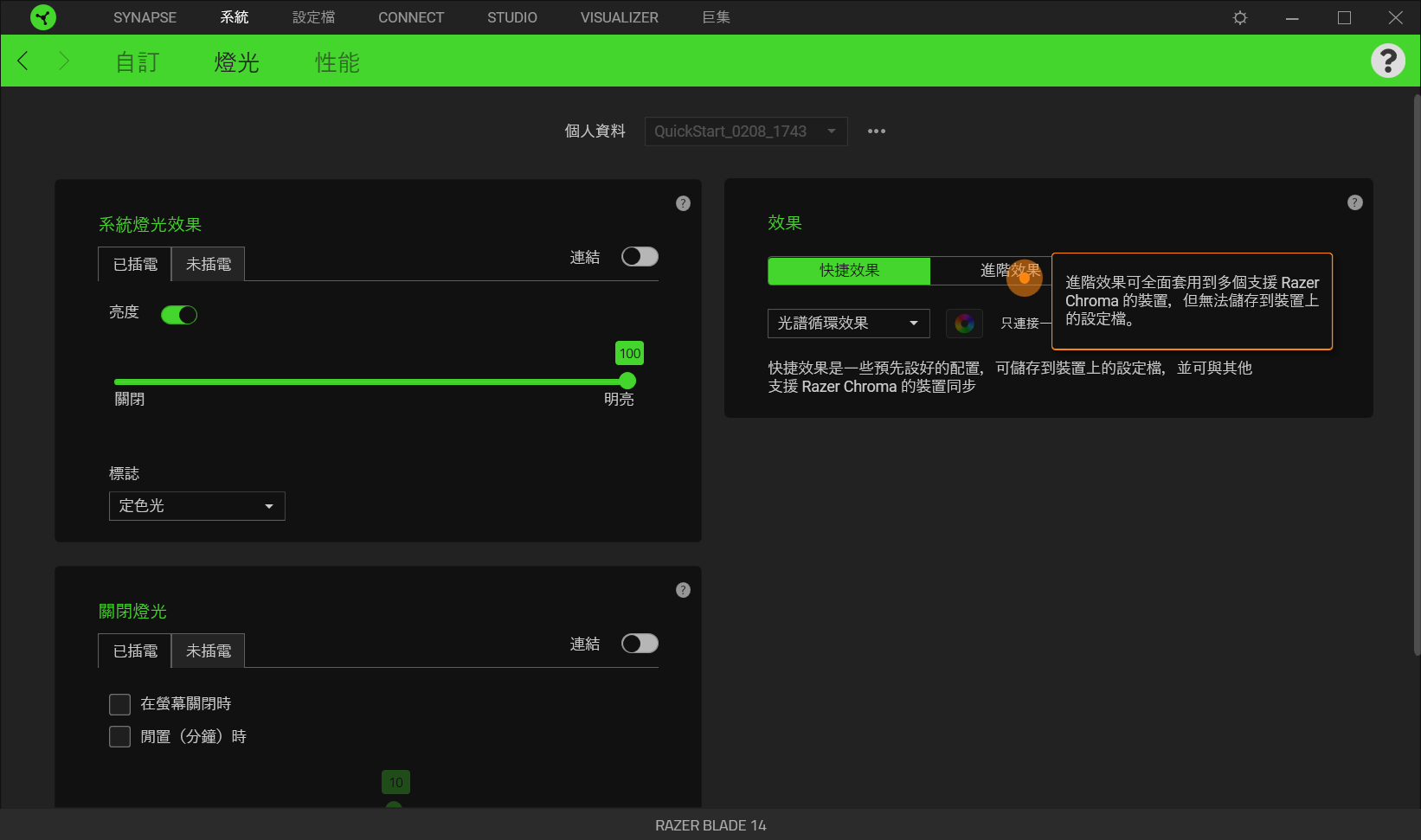Screen dimensions: 1421x840
Task: Check the 在螢幕關閉時 checkbox
Action: (x=120, y=704)
